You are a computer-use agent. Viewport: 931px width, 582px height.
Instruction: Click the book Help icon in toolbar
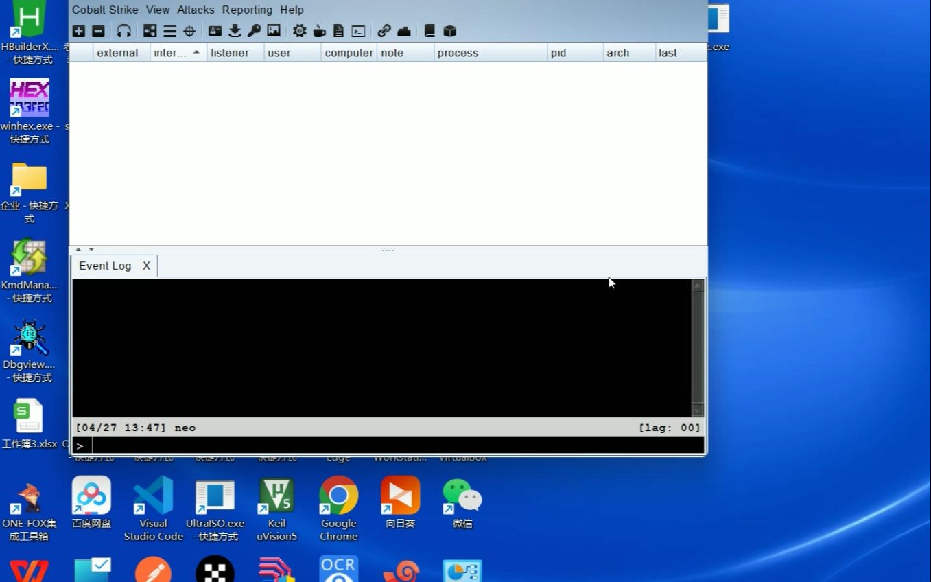tap(429, 31)
